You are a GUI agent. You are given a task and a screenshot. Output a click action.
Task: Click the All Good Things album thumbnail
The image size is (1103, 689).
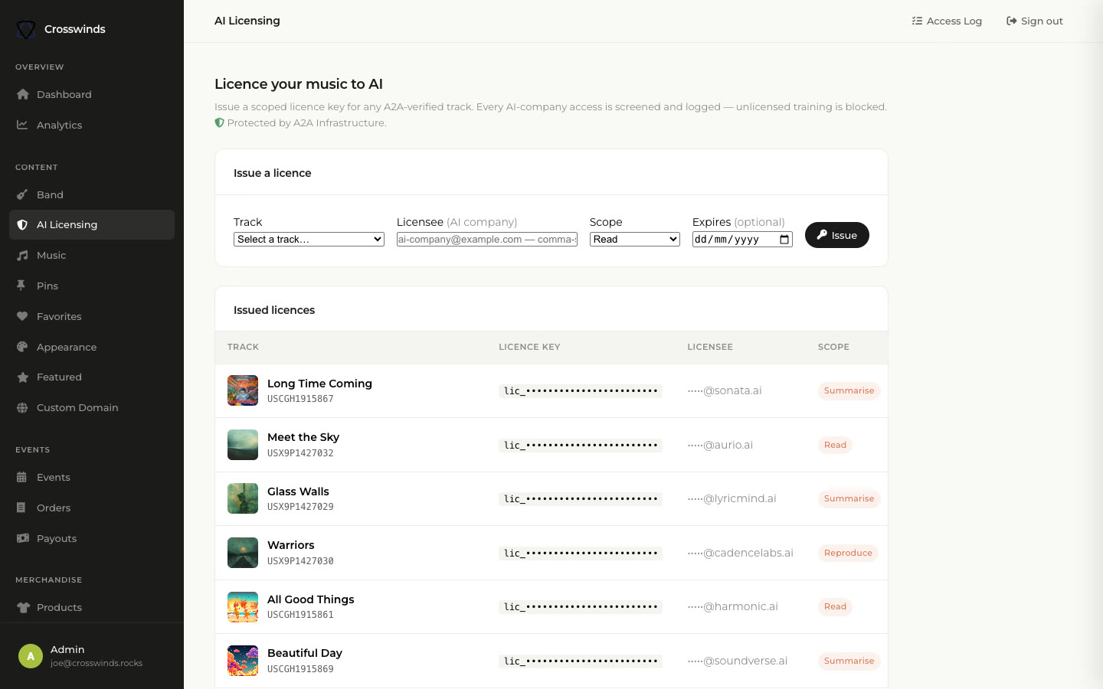(243, 607)
